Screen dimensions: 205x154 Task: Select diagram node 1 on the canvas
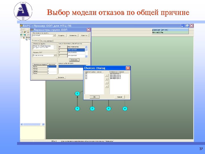(77, 109)
